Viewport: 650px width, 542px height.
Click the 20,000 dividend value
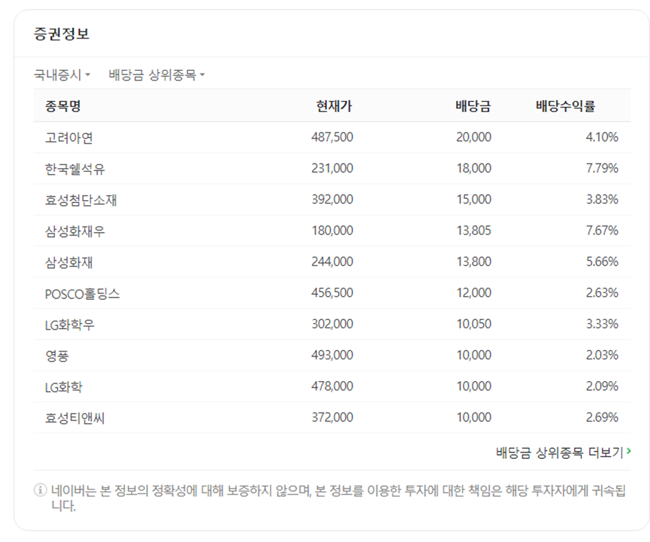(x=474, y=137)
